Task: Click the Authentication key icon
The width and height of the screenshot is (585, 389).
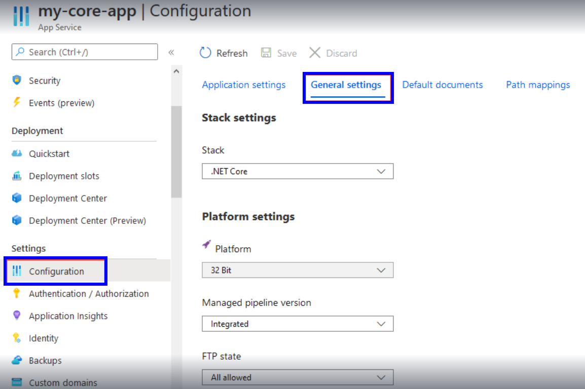Action: (16, 293)
